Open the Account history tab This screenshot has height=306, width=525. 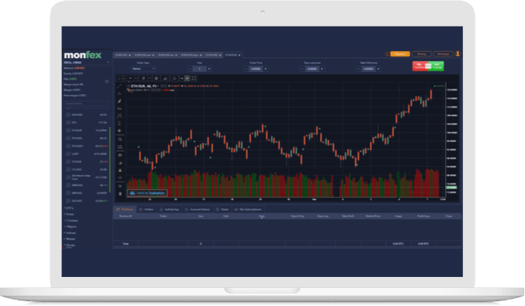198,209
